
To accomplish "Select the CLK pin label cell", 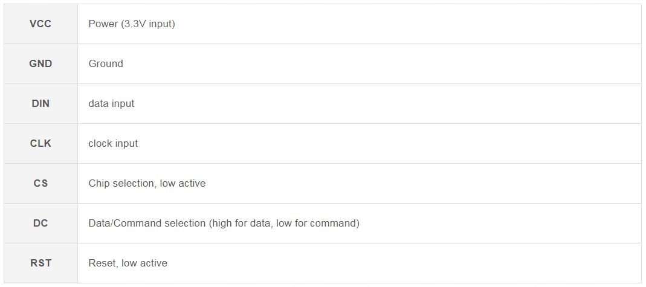I will coord(40,143).
